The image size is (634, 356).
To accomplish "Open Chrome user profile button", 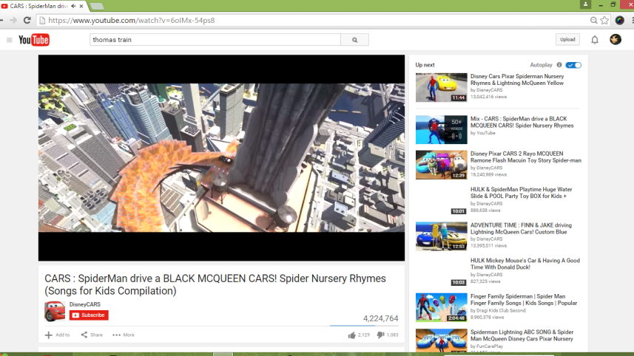I will [x=585, y=4].
